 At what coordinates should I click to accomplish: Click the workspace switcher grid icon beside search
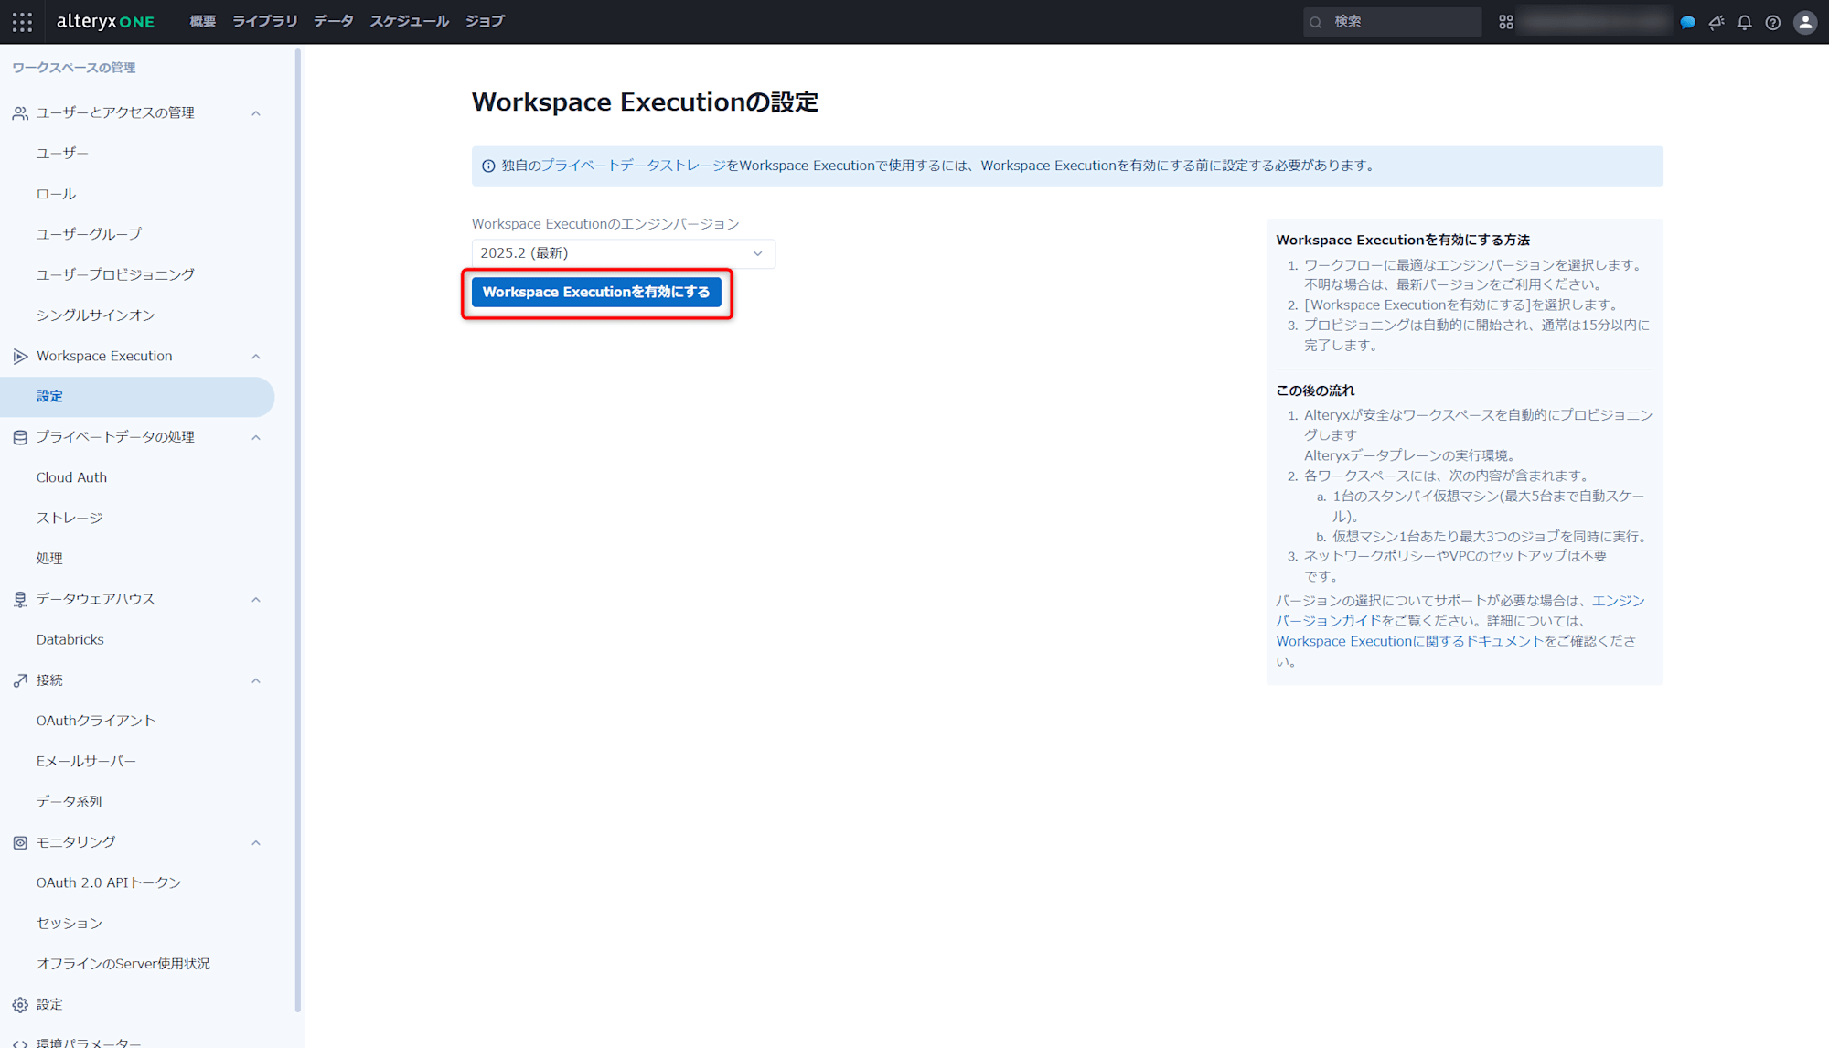(1505, 21)
